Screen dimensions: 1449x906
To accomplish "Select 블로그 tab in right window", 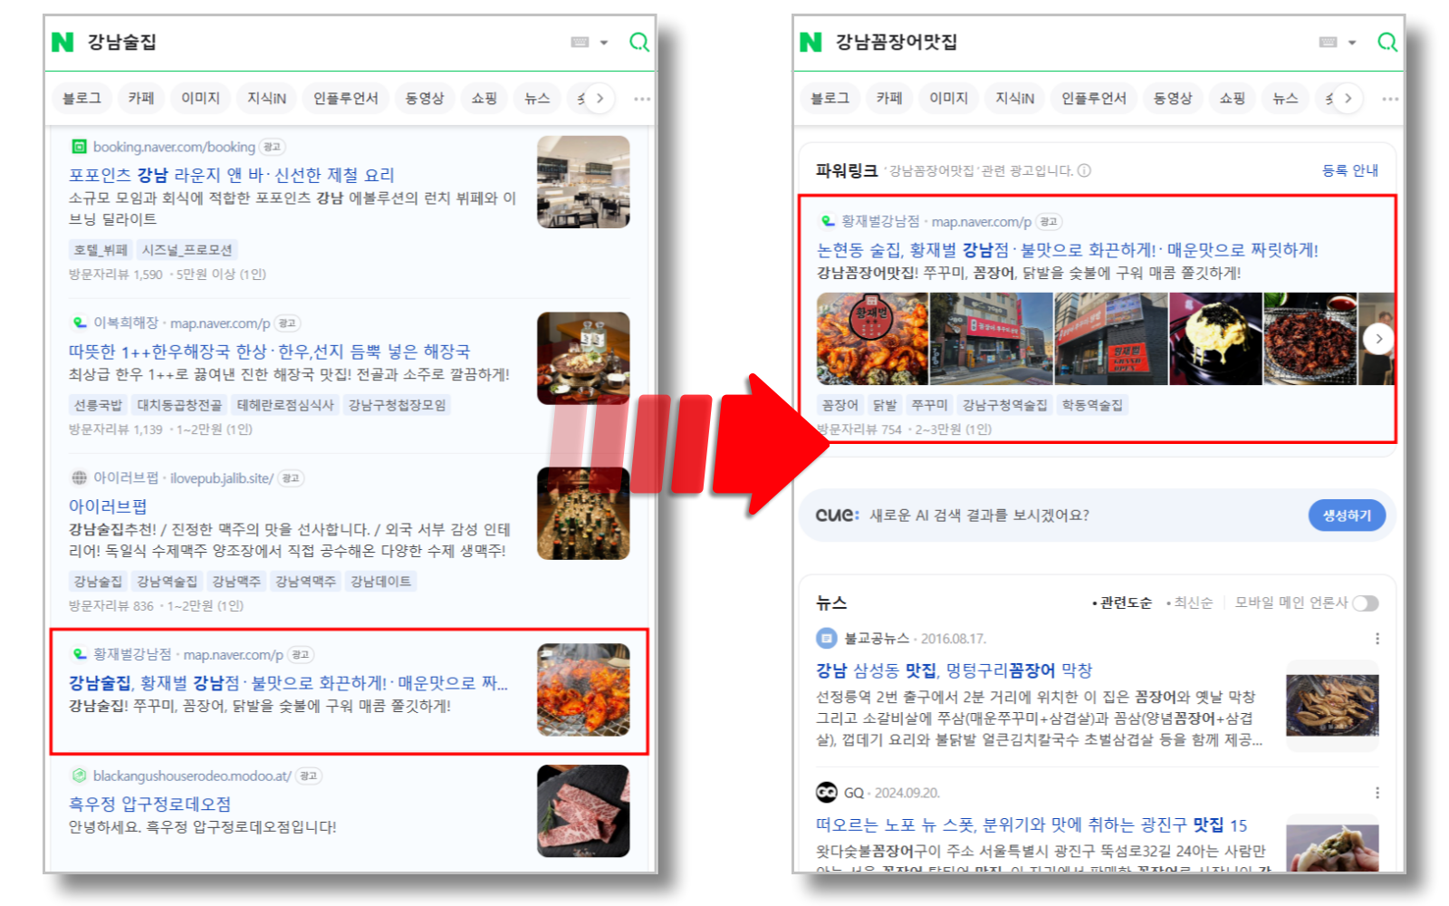I will [830, 98].
